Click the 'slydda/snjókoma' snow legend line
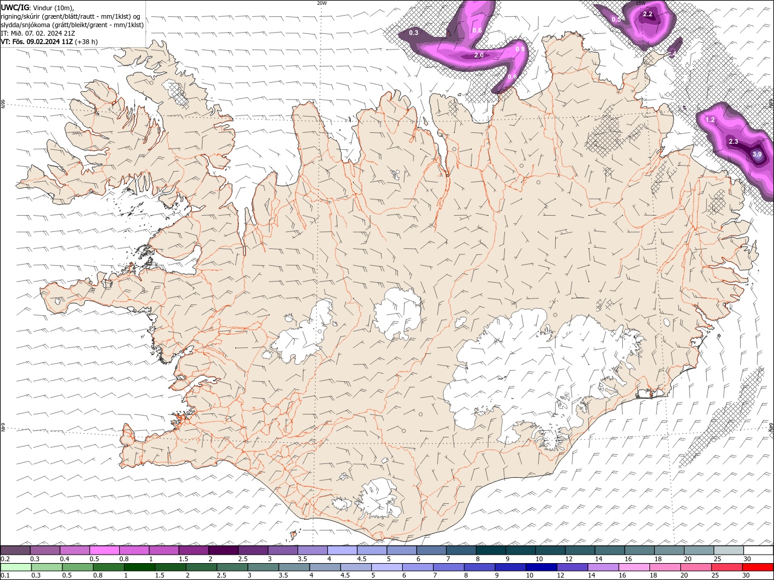The height and width of the screenshot is (580, 774). [x=72, y=25]
